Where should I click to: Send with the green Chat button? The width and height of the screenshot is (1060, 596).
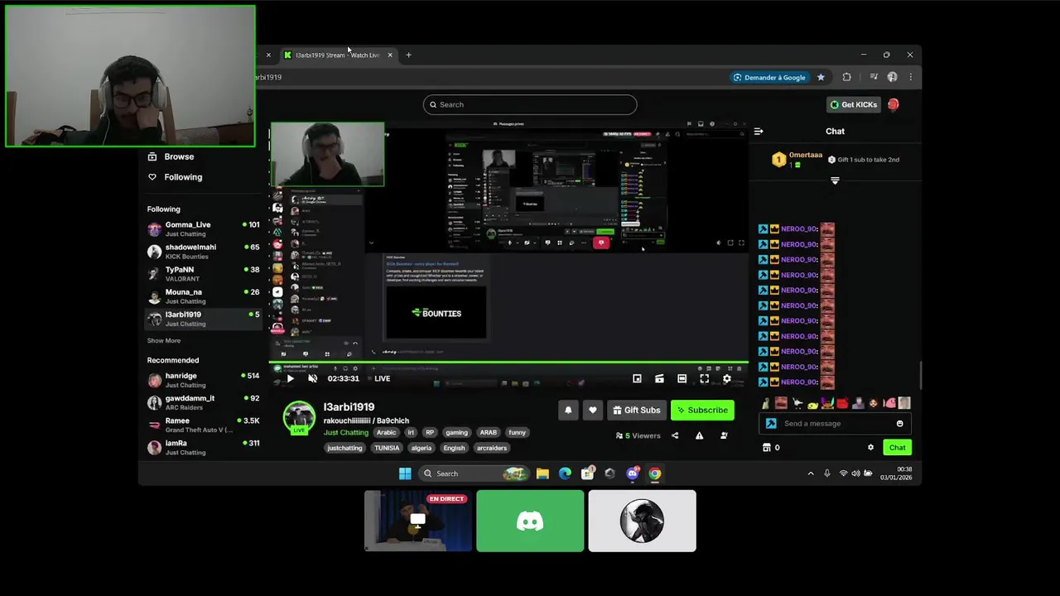tap(898, 447)
